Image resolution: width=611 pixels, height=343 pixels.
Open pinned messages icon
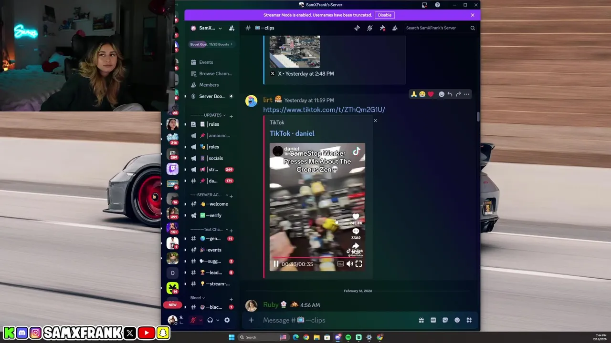pos(382,28)
